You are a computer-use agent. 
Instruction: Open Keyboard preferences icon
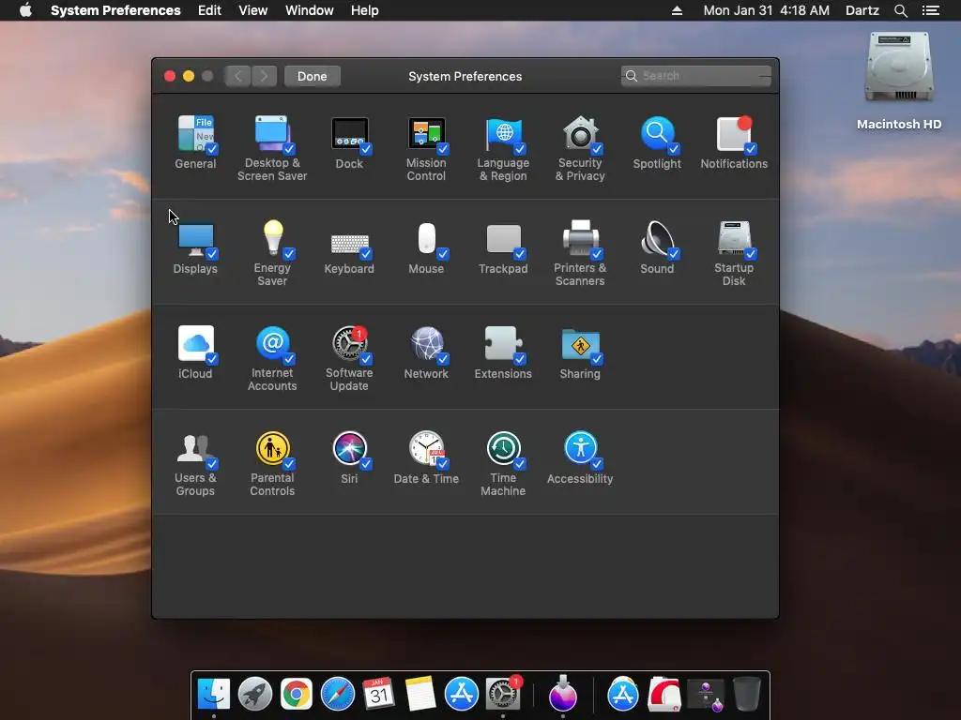[349, 244]
